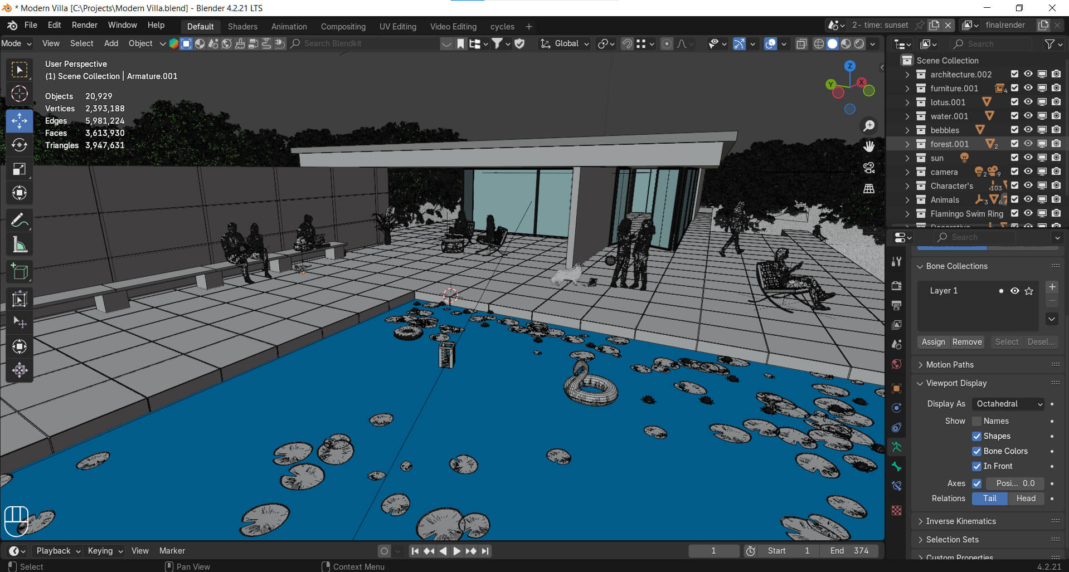Activate the Annotate pencil tool
This screenshot has width=1069, height=572.
(20, 221)
